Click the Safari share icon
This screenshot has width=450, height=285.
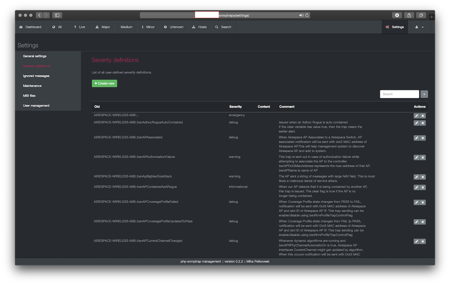pyautogui.click(x=409, y=15)
